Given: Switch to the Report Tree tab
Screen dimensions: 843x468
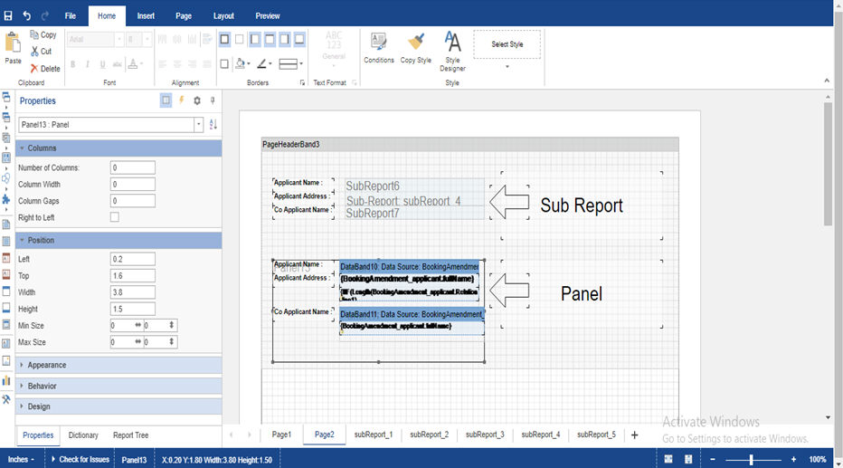Looking at the screenshot, I should click(x=130, y=435).
